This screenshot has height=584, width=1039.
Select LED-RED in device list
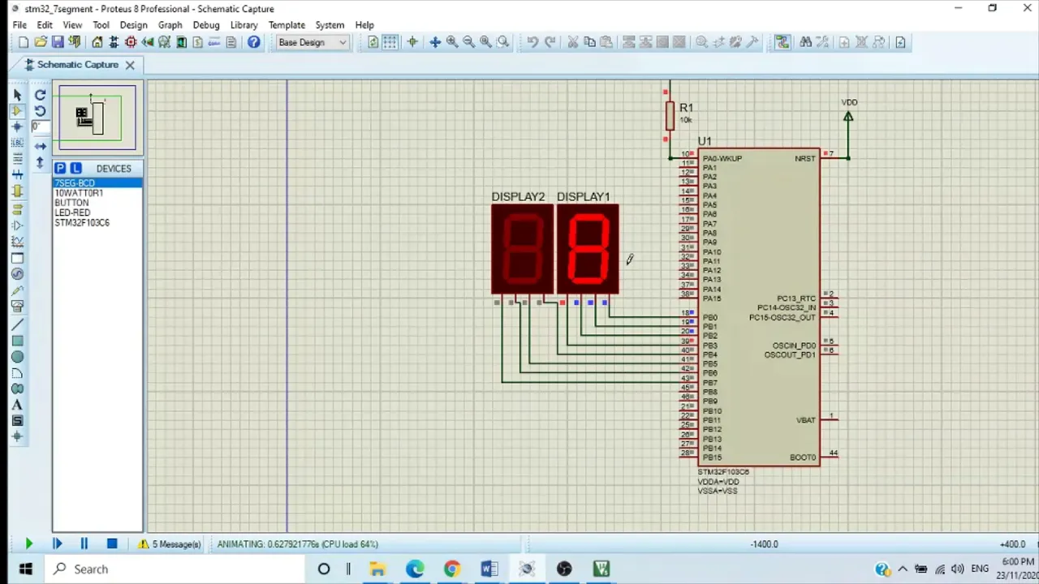pyautogui.click(x=97, y=213)
